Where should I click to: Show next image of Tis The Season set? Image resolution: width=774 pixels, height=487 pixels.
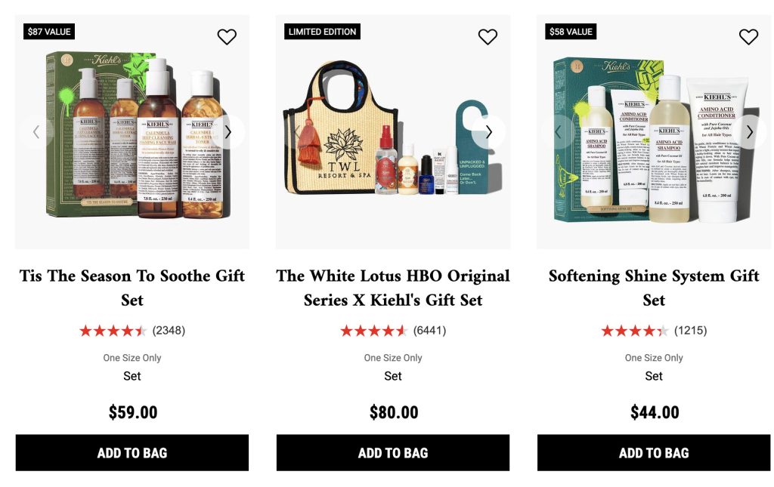[x=228, y=132]
